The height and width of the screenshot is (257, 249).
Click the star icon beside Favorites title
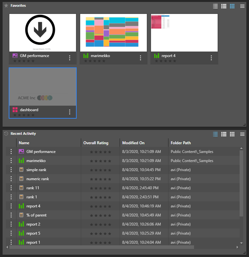point(6,6)
